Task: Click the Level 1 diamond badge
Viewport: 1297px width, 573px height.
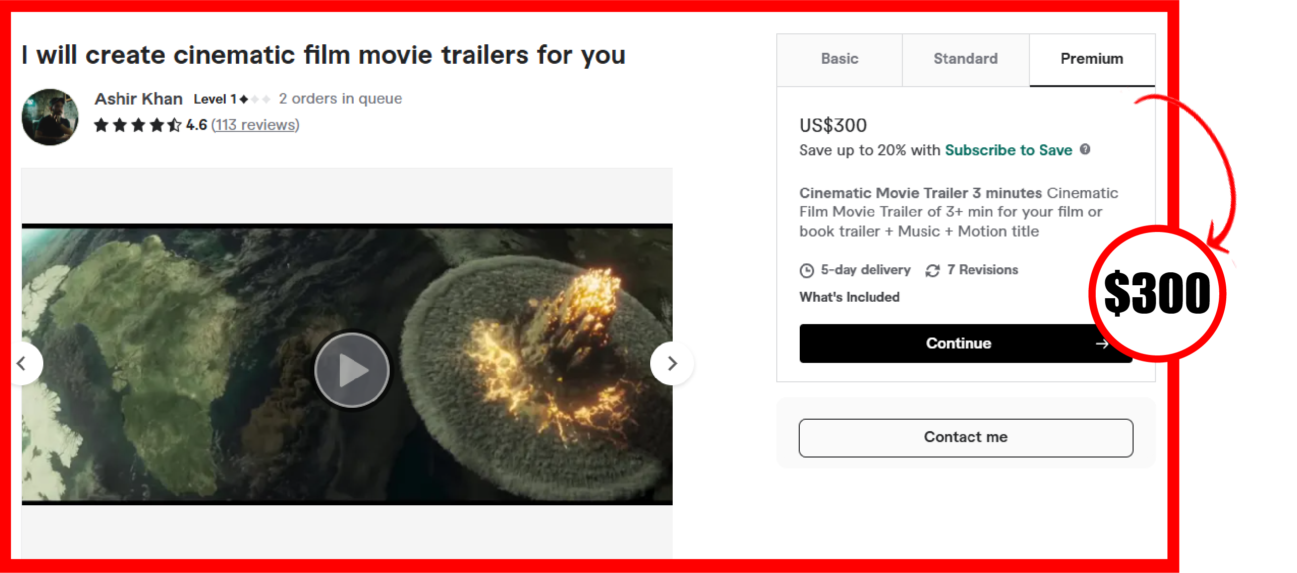Action: (x=256, y=99)
